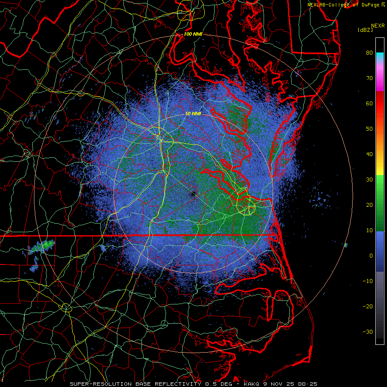Click the 30 value on the dBZ scale

tap(369, 180)
